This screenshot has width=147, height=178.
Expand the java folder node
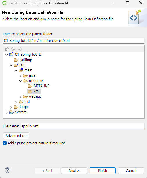pos(20,76)
